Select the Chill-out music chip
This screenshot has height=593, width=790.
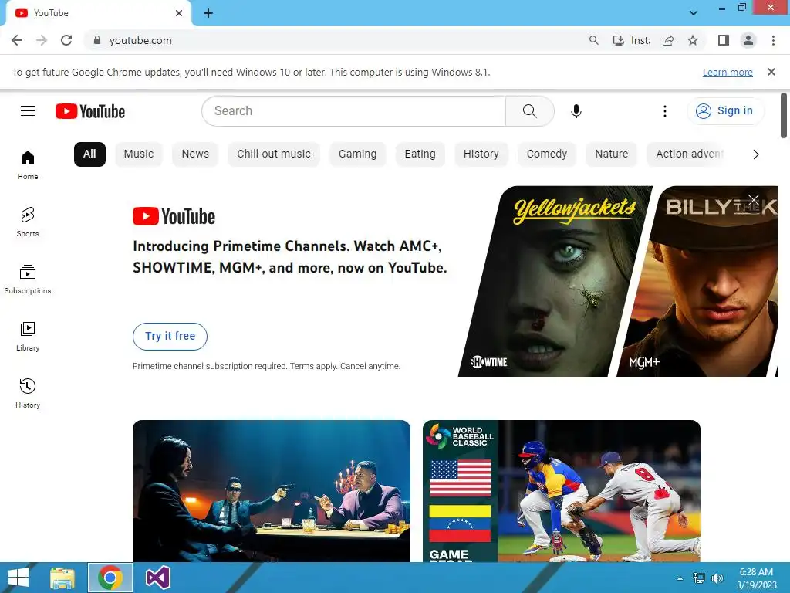[274, 154]
